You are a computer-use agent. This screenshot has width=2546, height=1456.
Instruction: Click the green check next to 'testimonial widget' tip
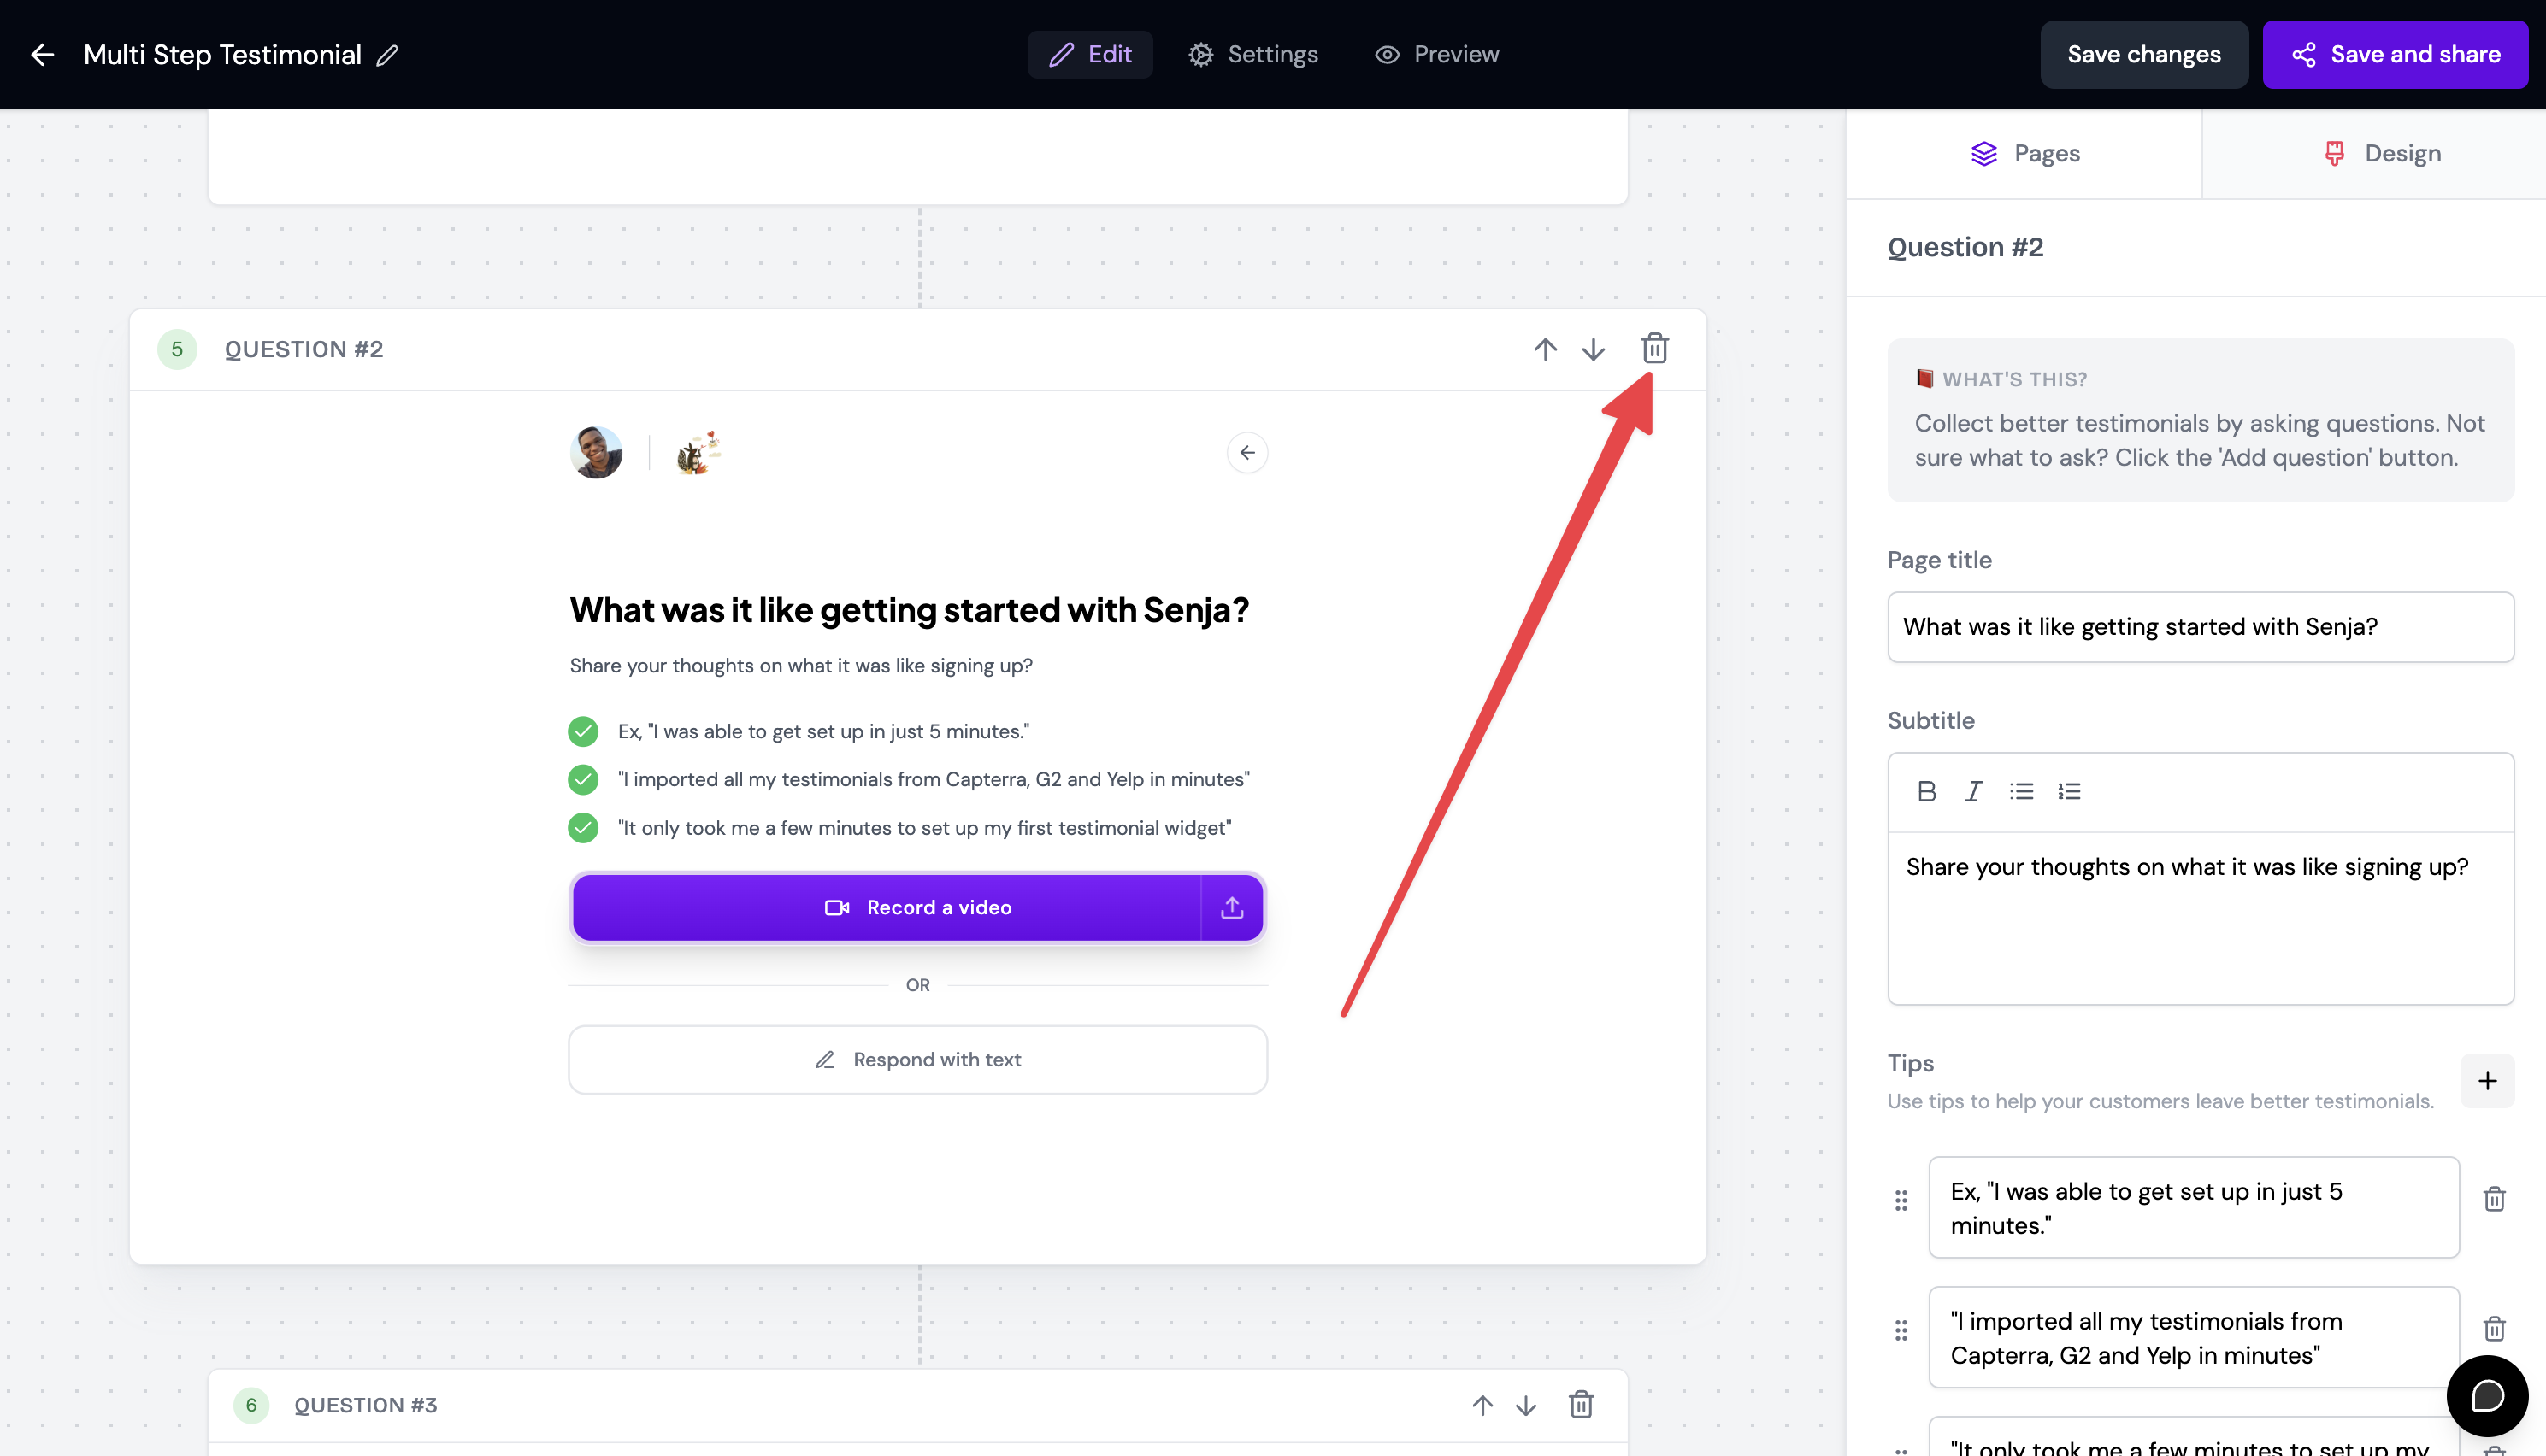tap(583, 828)
